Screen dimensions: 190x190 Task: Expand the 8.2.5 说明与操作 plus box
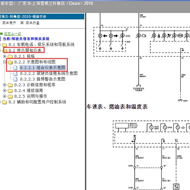pos(5,96)
